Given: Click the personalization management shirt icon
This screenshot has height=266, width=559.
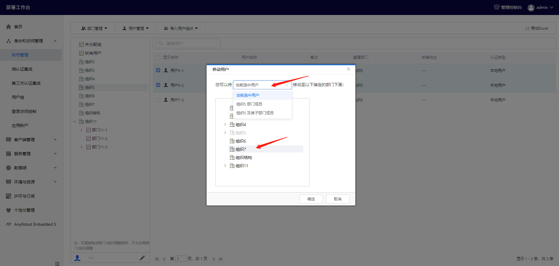Looking at the screenshot, I should click(9, 210).
